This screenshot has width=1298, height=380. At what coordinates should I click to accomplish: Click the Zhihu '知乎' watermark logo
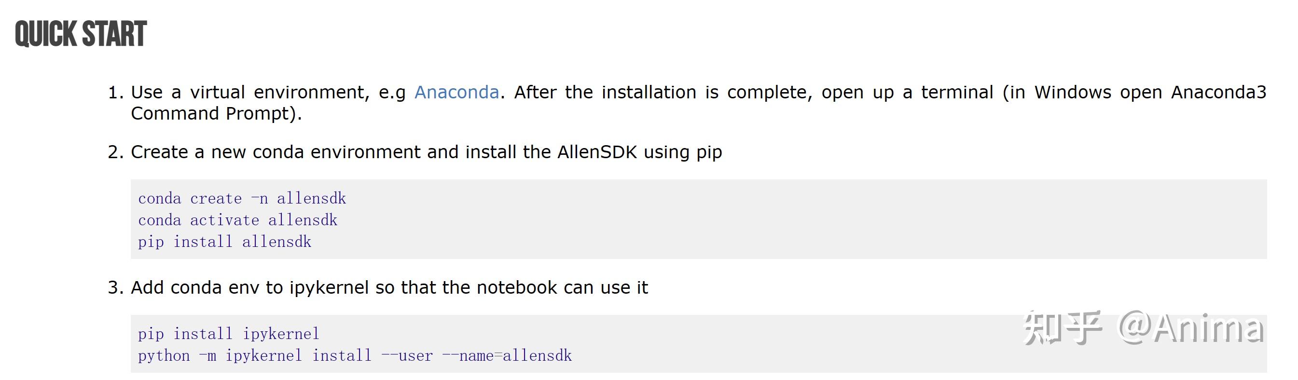pyautogui.click(x=1062, y=328)
